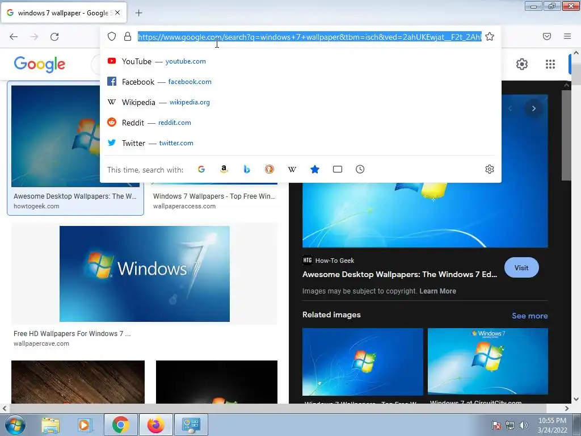
Task: Bookmark this page with the star icon
Action: (x=490, y=36)
